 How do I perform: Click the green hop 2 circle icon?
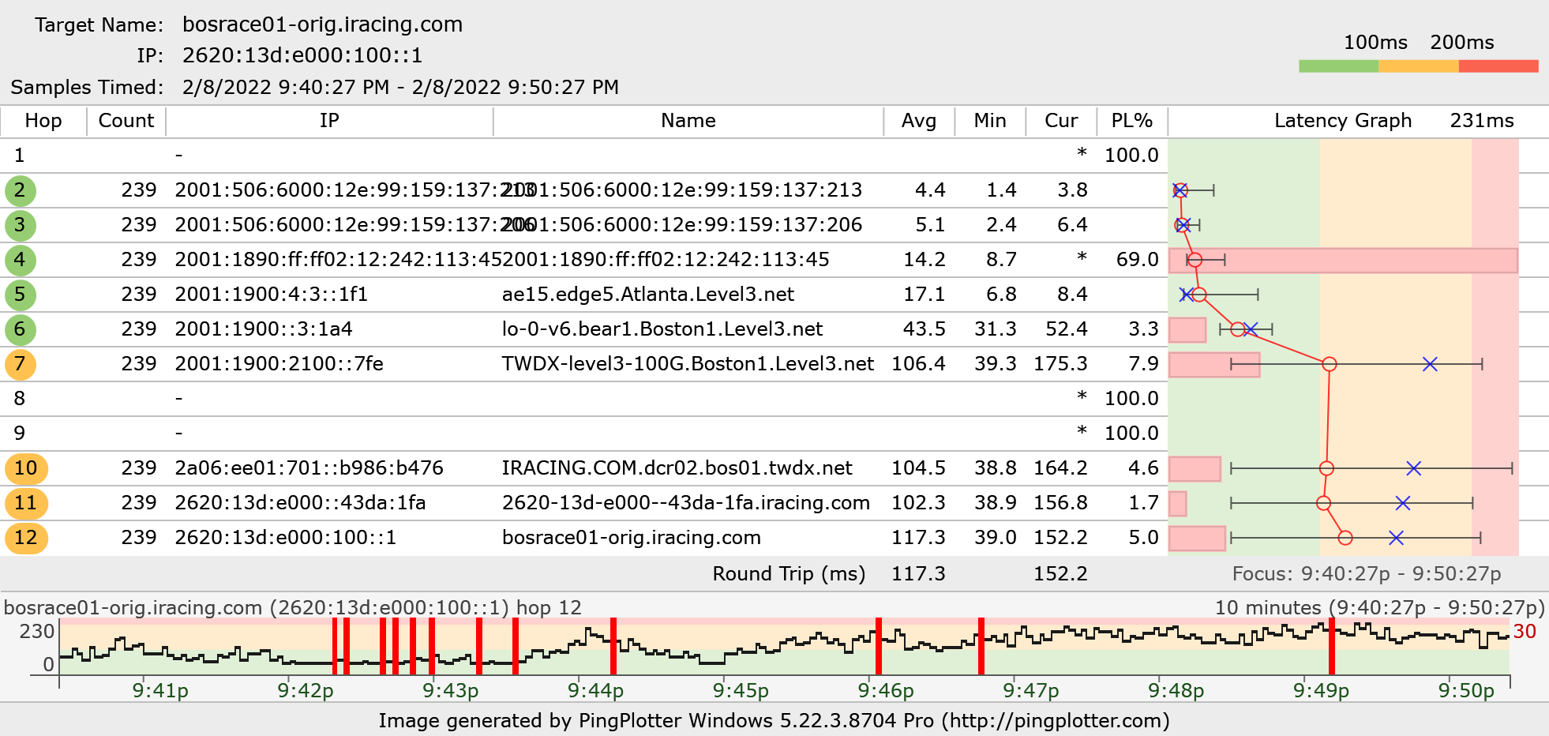pyautogui.click(x=20, y=190)
